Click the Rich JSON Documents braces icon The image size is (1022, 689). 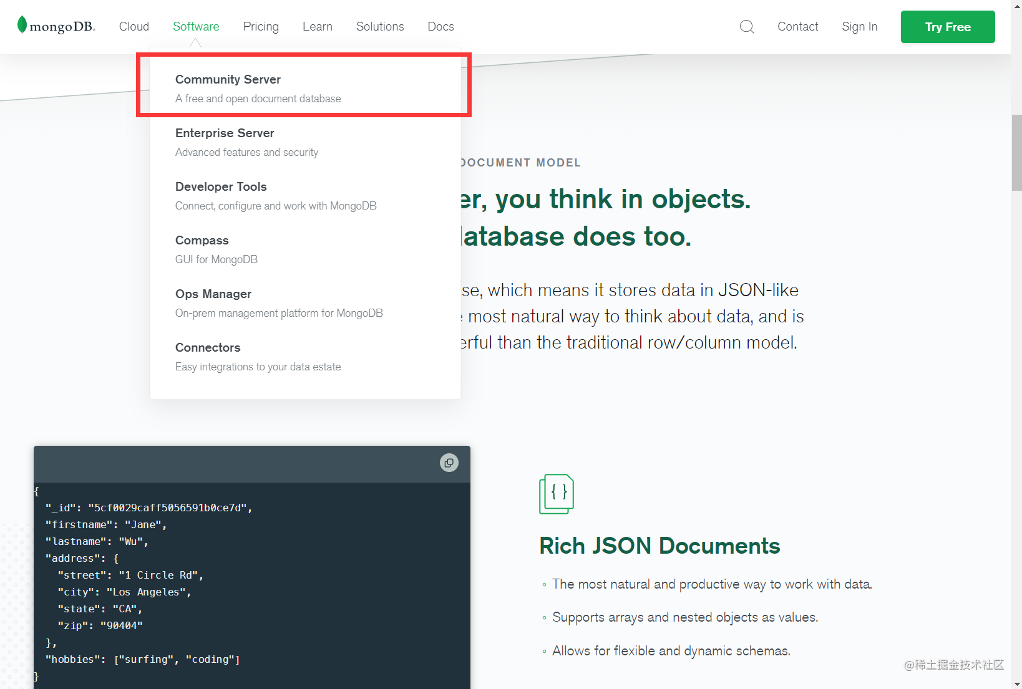[x=557, y=494]
